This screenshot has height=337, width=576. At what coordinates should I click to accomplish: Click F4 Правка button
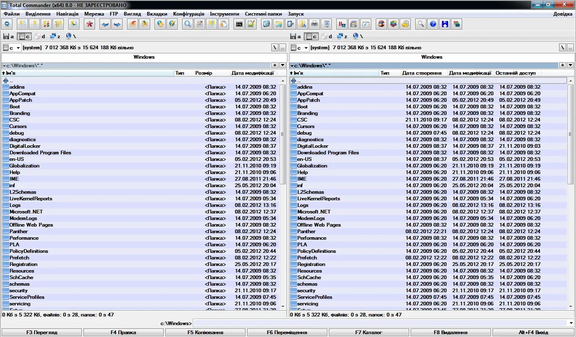123,332
